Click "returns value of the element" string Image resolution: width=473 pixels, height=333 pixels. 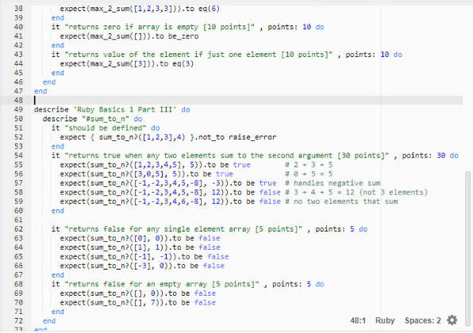[x=198, y=55]
